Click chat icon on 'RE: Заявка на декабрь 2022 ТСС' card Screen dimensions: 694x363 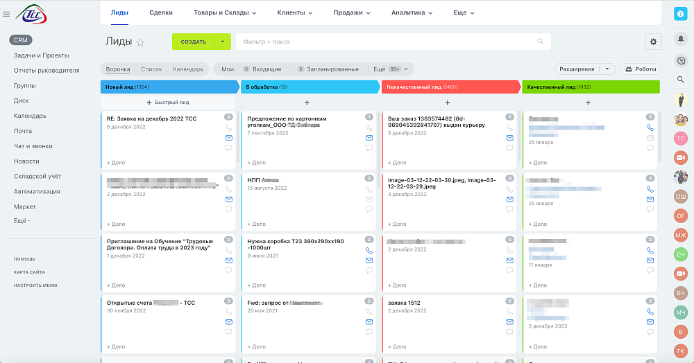tap(228, 148)
